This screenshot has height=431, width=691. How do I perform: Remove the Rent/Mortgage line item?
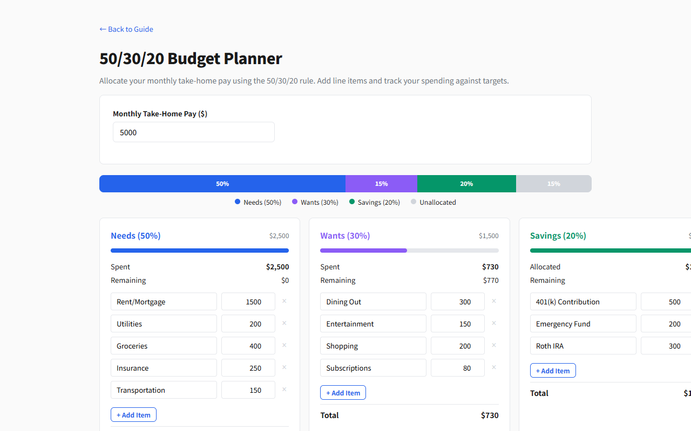284,301
